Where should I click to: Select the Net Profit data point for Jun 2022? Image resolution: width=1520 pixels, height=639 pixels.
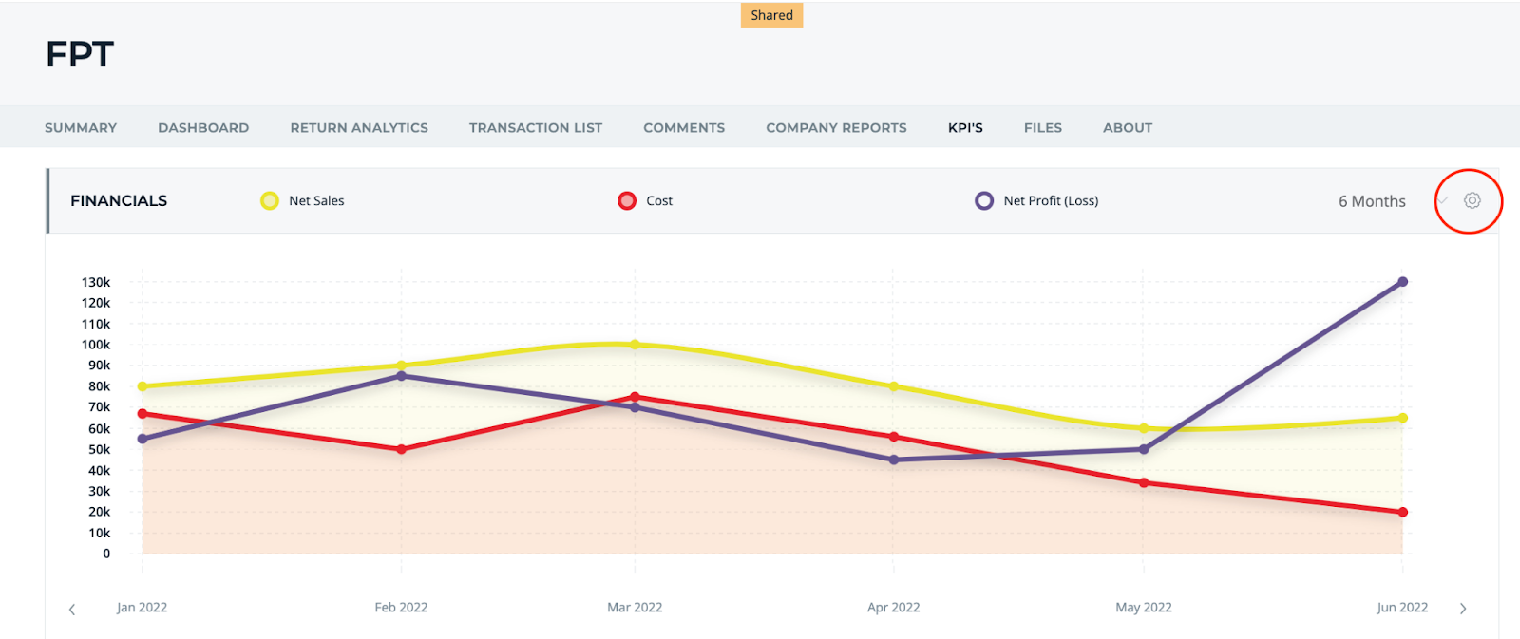pyautogui.click(x=1402, y=282)
